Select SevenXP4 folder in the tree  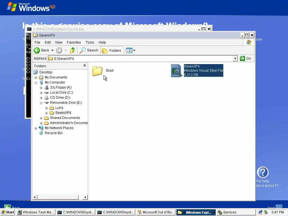63,113
